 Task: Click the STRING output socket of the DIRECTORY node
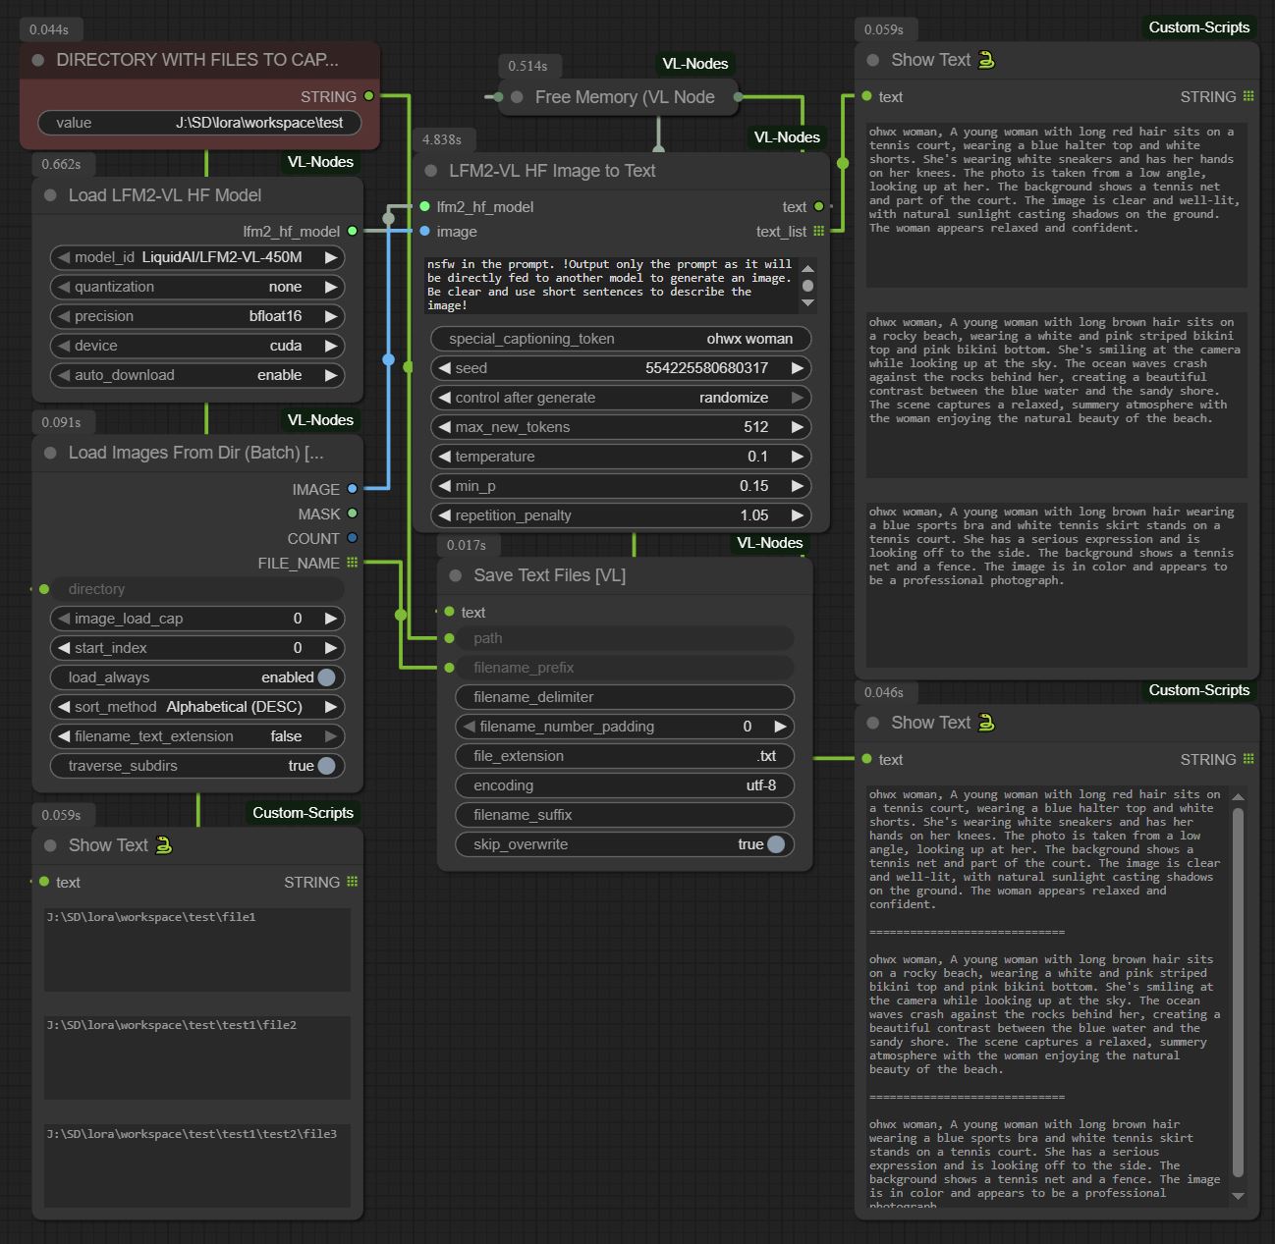(368, 96)
